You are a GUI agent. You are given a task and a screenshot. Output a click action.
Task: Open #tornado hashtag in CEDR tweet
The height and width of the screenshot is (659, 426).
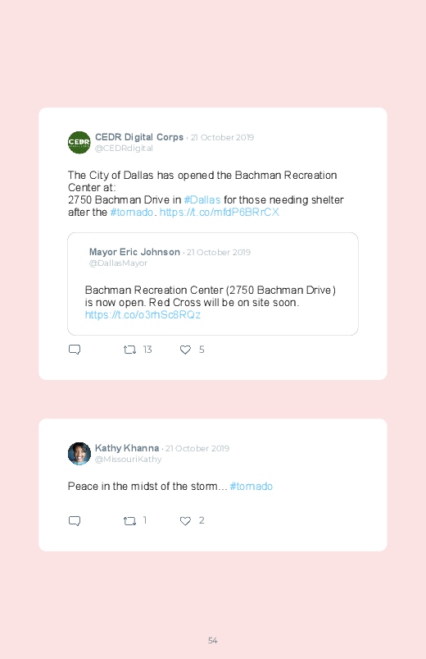point(131,212)
